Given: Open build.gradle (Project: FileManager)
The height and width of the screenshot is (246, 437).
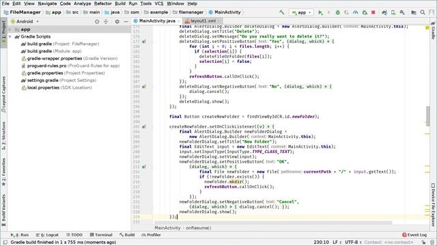Looking at the screenshot, I should pyautogui.click(x=59, y=44).
